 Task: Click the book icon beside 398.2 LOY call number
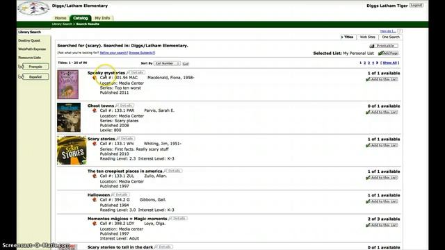(95, 224)
